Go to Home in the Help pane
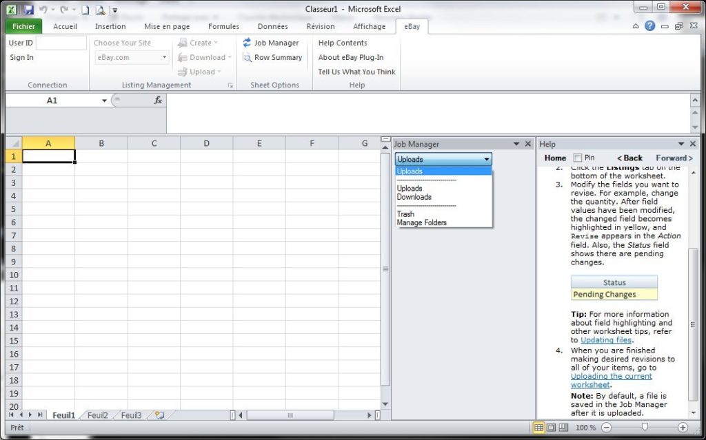This screenshot has width=706, height=440. pos(555,158)
